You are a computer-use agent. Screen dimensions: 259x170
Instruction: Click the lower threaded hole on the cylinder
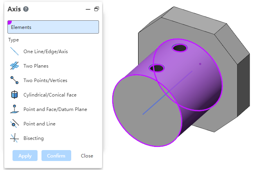tap(157, 68)
